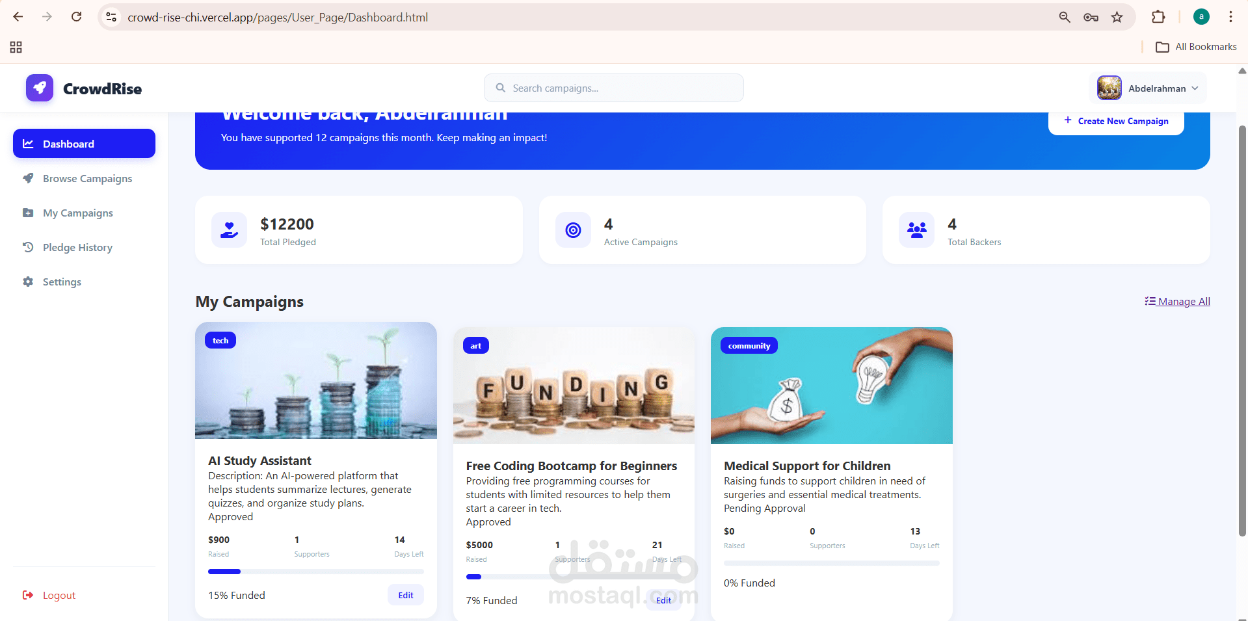Click the My Campaigns folder icon
The width and height of the screenshot is (1248, 621).
(x=29, y=213)
